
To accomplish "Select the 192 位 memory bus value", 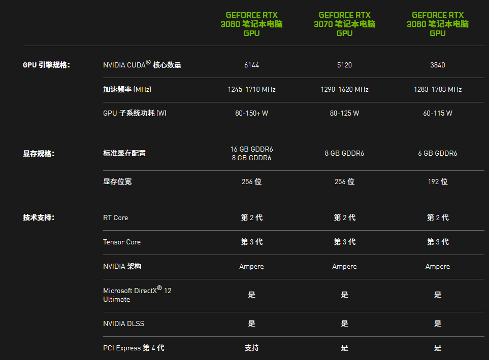I will 438,182.
